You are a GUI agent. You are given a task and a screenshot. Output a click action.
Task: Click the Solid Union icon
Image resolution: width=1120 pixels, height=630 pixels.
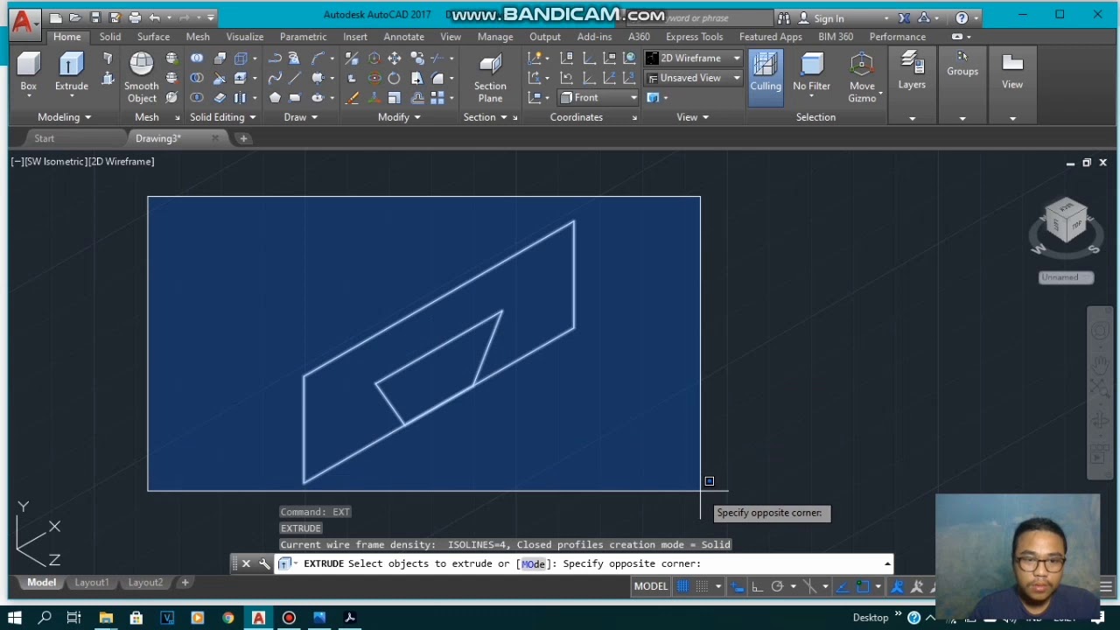point(197,59)
